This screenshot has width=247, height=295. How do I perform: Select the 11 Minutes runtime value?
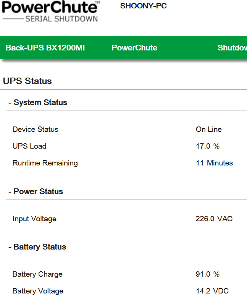(x=214, y=163)
